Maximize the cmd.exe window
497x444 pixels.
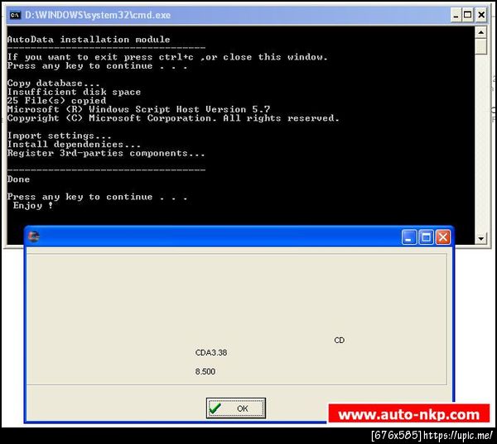click(x=467, y=15)
